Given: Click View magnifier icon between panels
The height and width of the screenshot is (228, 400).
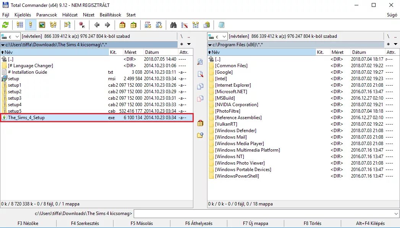Looking at the screenshot, I should click(200, 62).
